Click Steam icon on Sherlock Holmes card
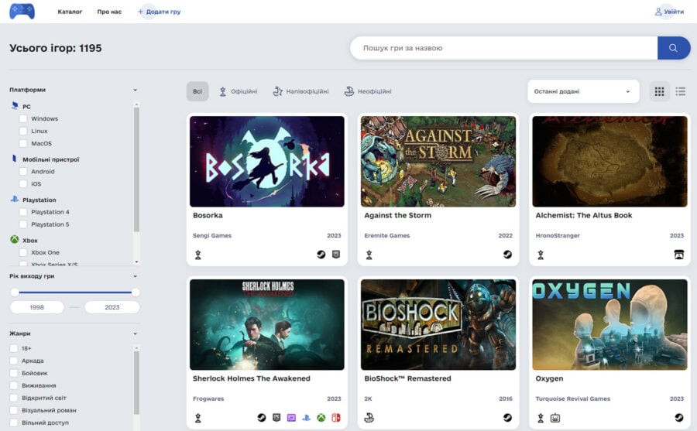The image size is (697, 431). (x=262, y=418)
